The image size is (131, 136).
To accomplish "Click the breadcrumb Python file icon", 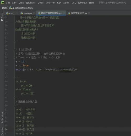I will (10, 8).
